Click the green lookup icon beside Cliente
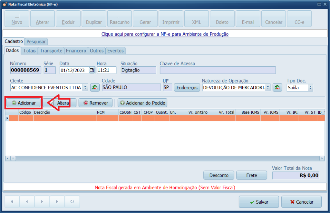The image size is (330, 213). (94, 87)
